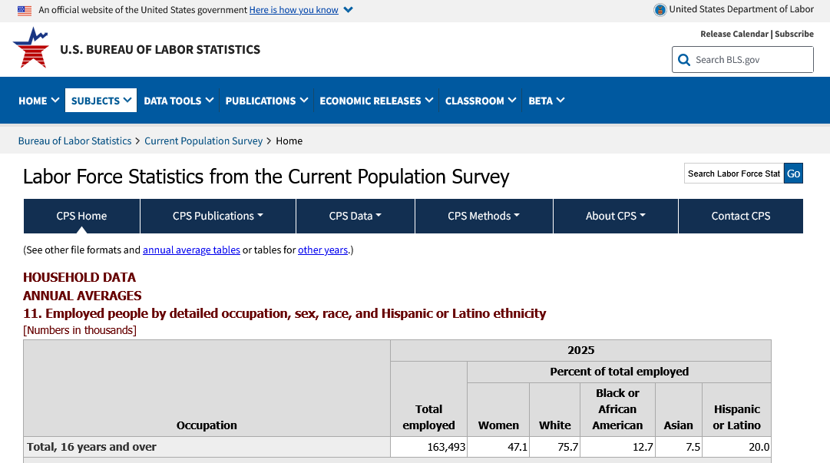Screen dimensions: 830x463
Task: Expand the Data Tools menu
Action: [x=178, y=101]
